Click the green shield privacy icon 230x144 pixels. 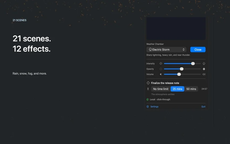pos(147,99)
